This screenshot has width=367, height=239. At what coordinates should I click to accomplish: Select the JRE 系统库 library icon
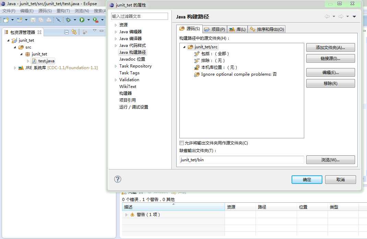pyautogui.click(x=21, y=68)
